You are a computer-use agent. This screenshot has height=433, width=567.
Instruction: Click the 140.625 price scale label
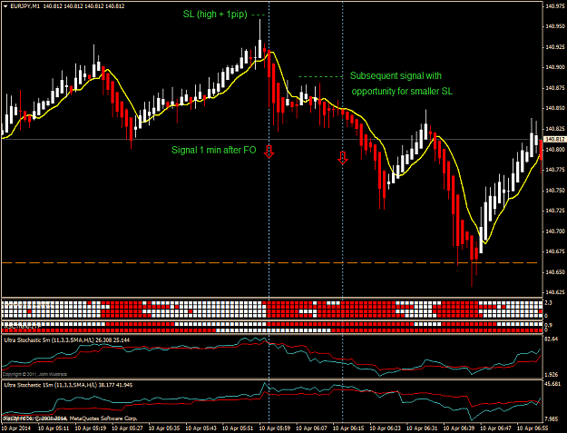click(x=555, y=292)
